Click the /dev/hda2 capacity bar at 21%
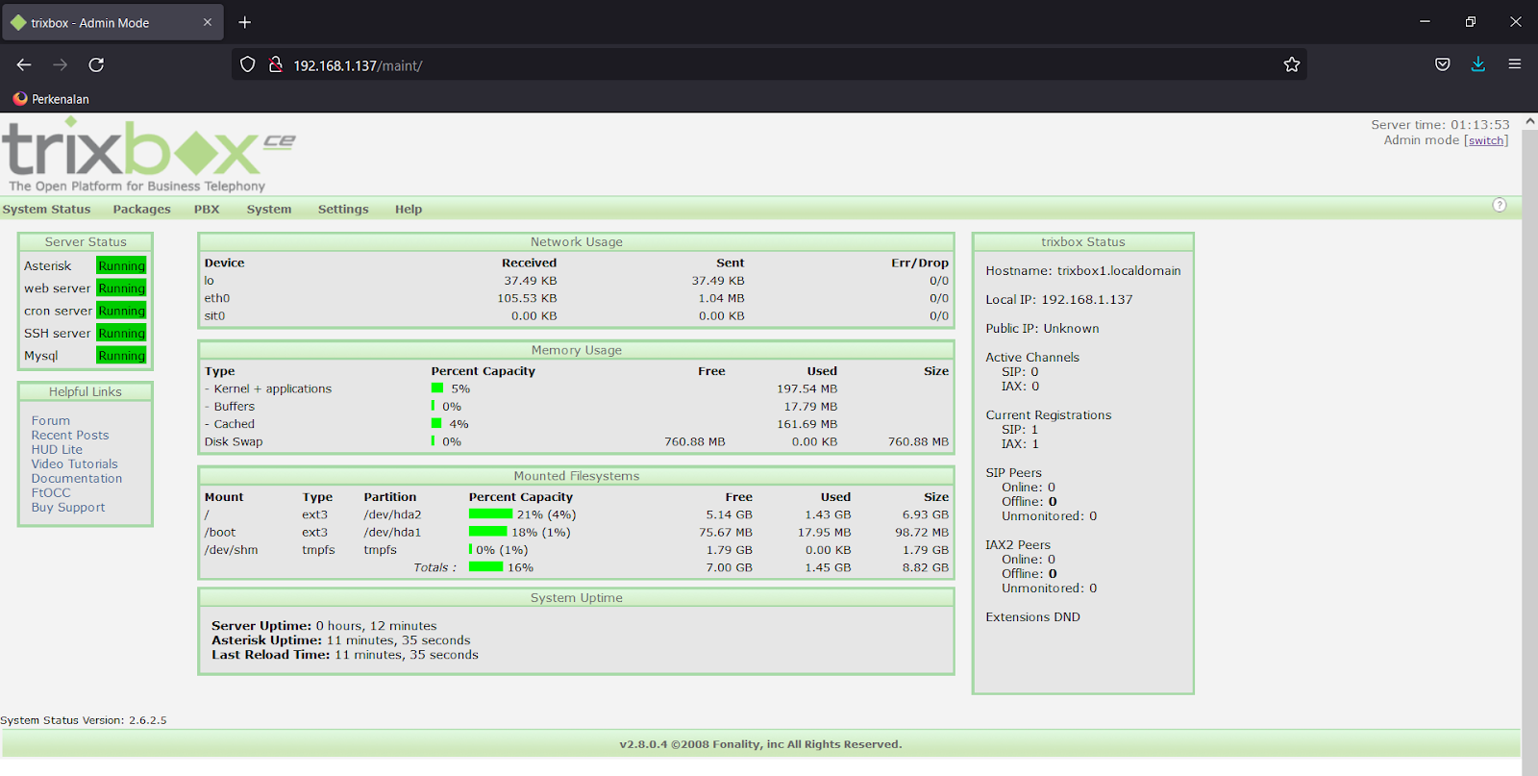The image size is (1538, 776). click(x=490, y=514)
